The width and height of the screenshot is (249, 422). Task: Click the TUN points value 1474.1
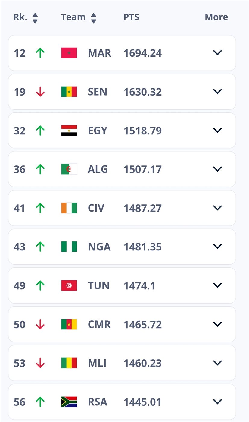139,285
